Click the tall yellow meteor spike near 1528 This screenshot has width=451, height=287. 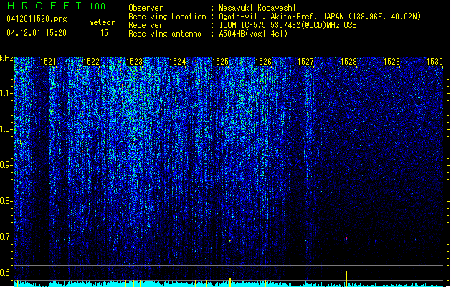(346, 278)
